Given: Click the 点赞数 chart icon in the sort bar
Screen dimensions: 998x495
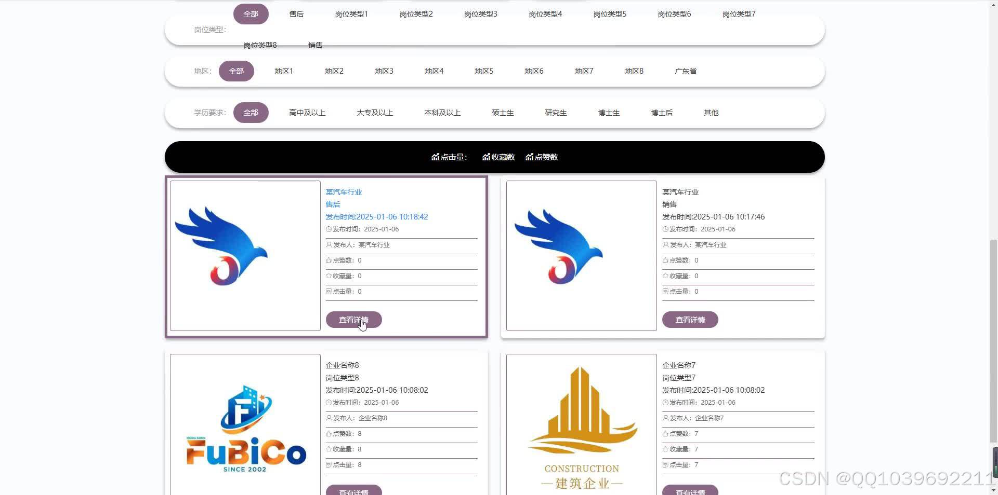Looking at the screenshot, I should click(529, 157).
